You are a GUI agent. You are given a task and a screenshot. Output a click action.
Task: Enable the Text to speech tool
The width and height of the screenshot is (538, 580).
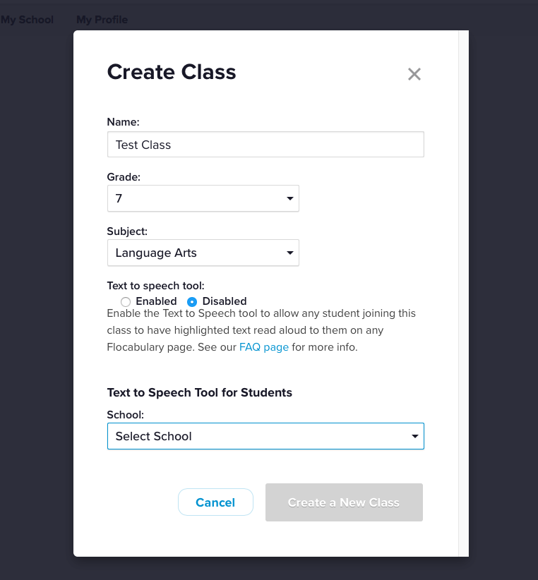[x=126, y=301]
